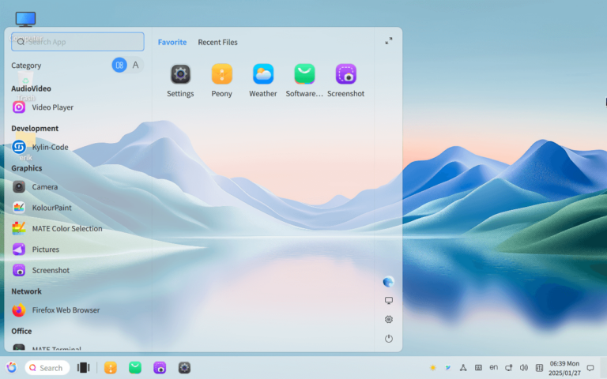The width and height of the screenshot is (607, 379).
Task: Open the Weather app in Favorites
Action: (x=263, y=81)
